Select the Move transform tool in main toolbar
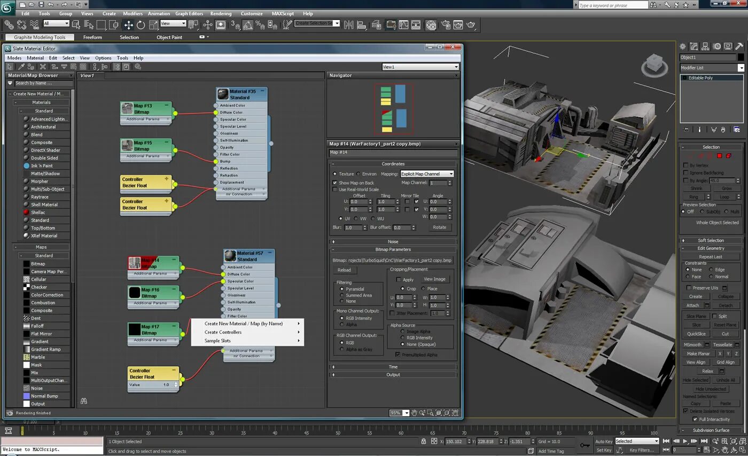 pyautogui.click(x=128, y=25)
